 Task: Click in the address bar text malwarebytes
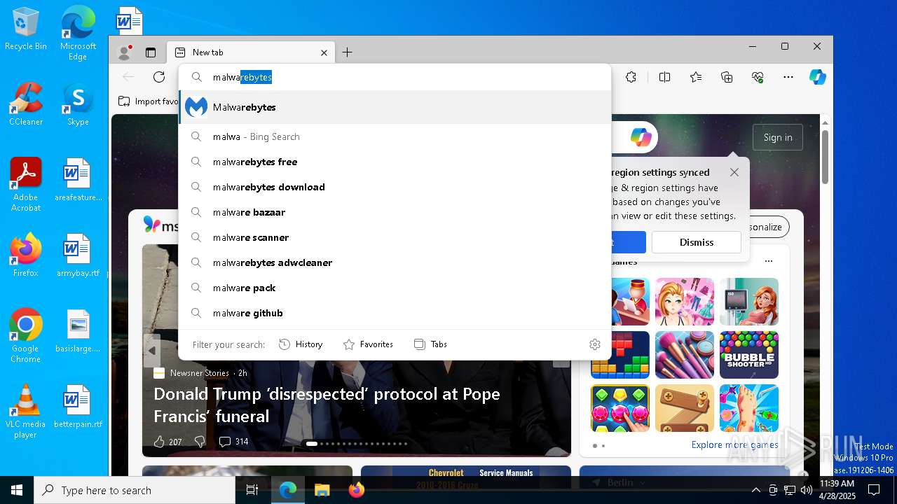point(242,77)
